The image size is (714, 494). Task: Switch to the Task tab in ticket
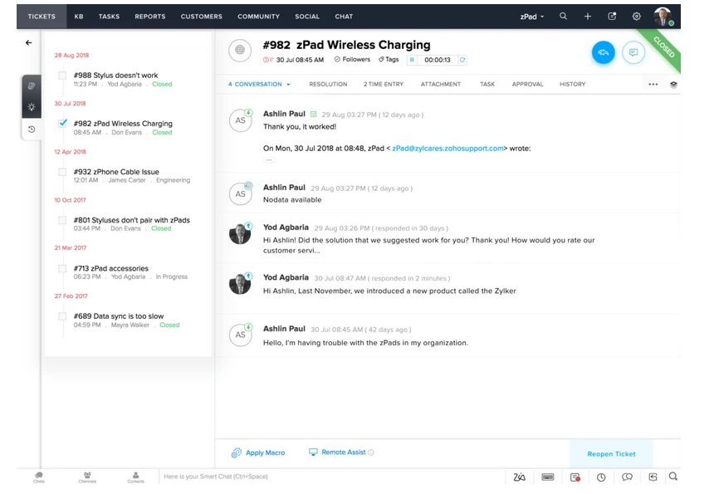[x=487, y=84]
